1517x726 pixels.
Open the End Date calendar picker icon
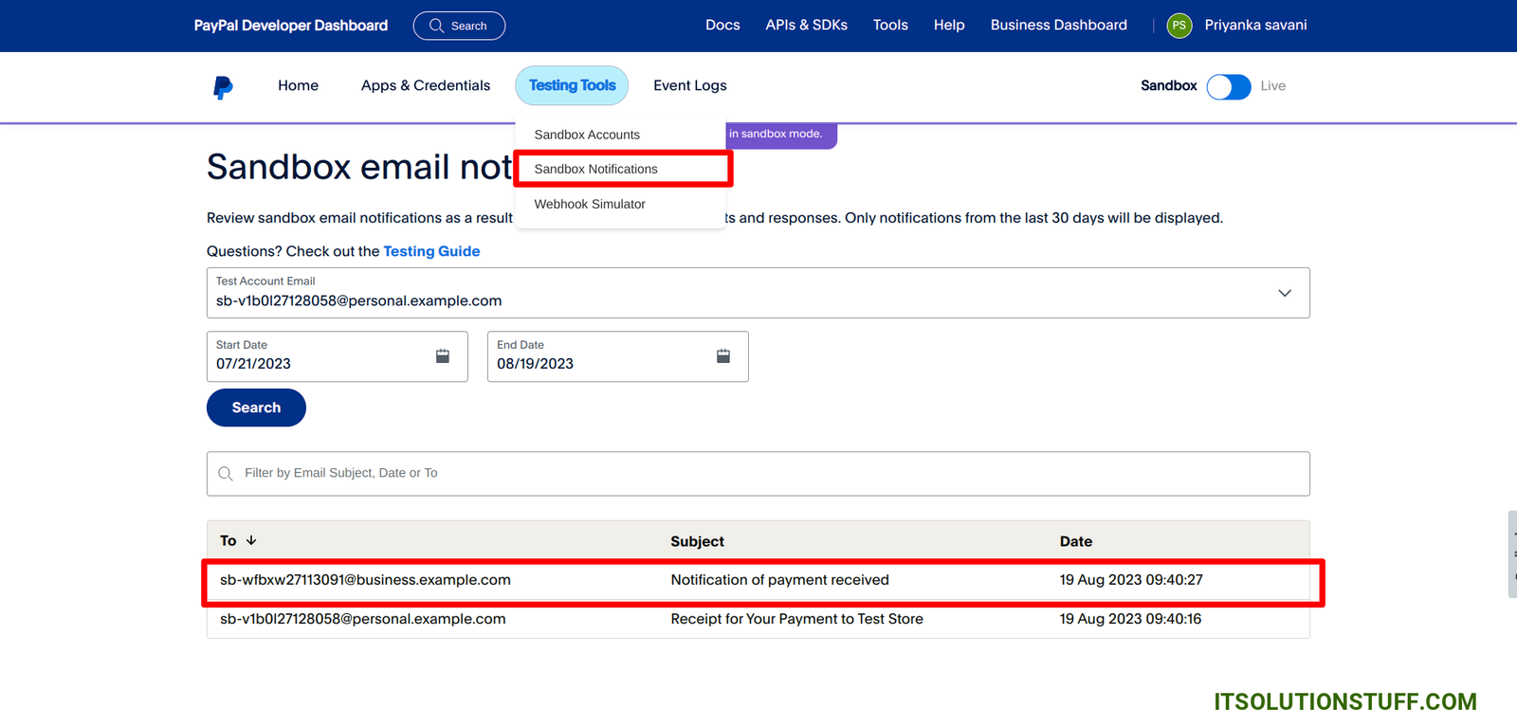(723, 356)
